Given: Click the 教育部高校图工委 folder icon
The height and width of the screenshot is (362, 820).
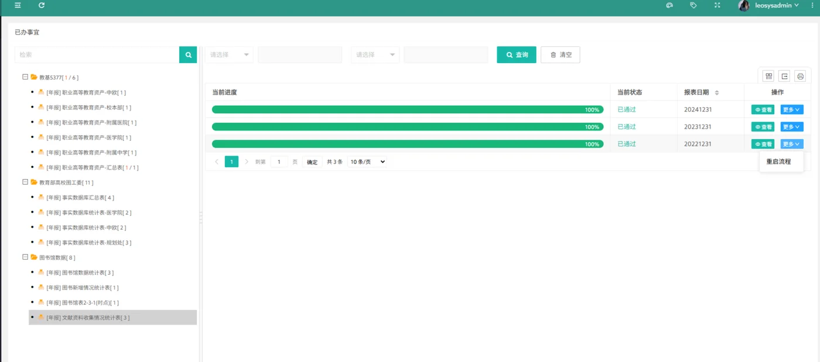Looking at the screenshot, I should 34,182.
